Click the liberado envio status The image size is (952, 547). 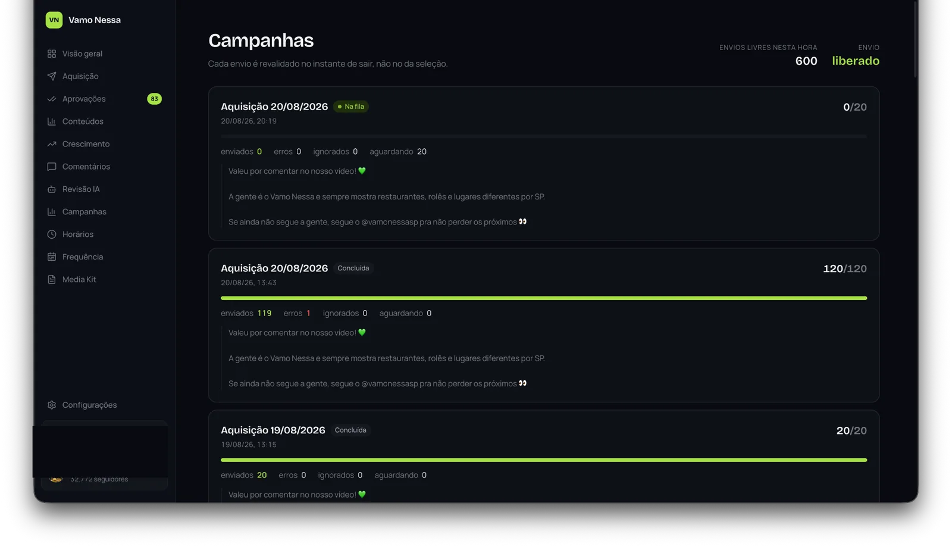coord(856,61)
